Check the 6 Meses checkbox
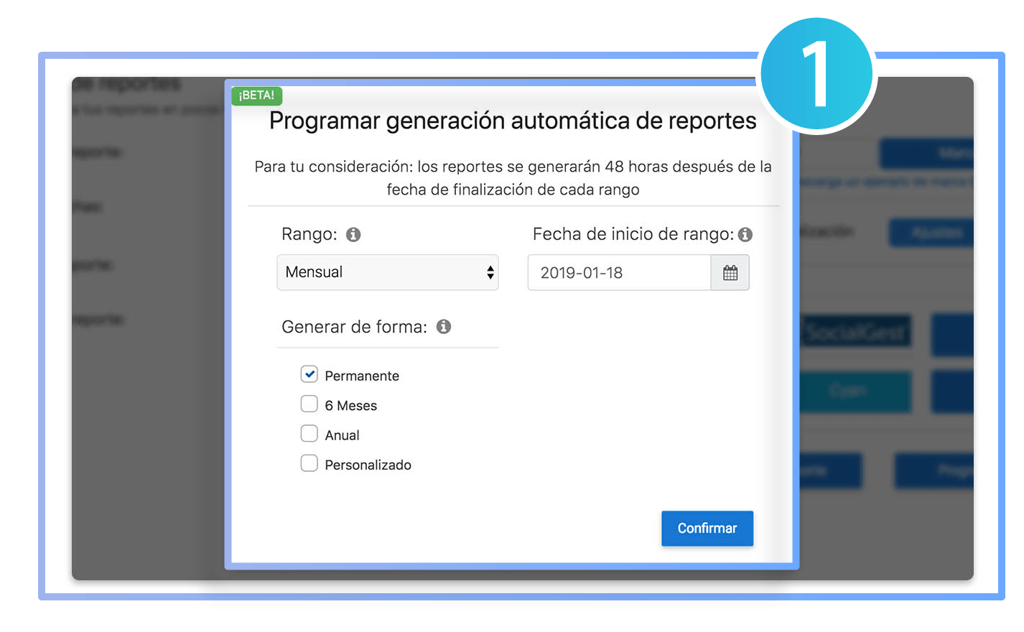Viewport: 1024px width, 632px height. click(309, 404)
